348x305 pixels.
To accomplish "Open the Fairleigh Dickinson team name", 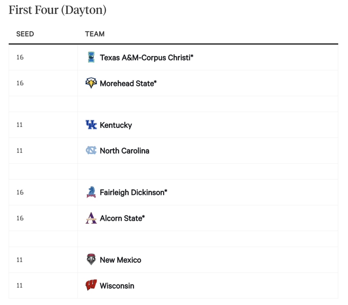I will (134, 192).
